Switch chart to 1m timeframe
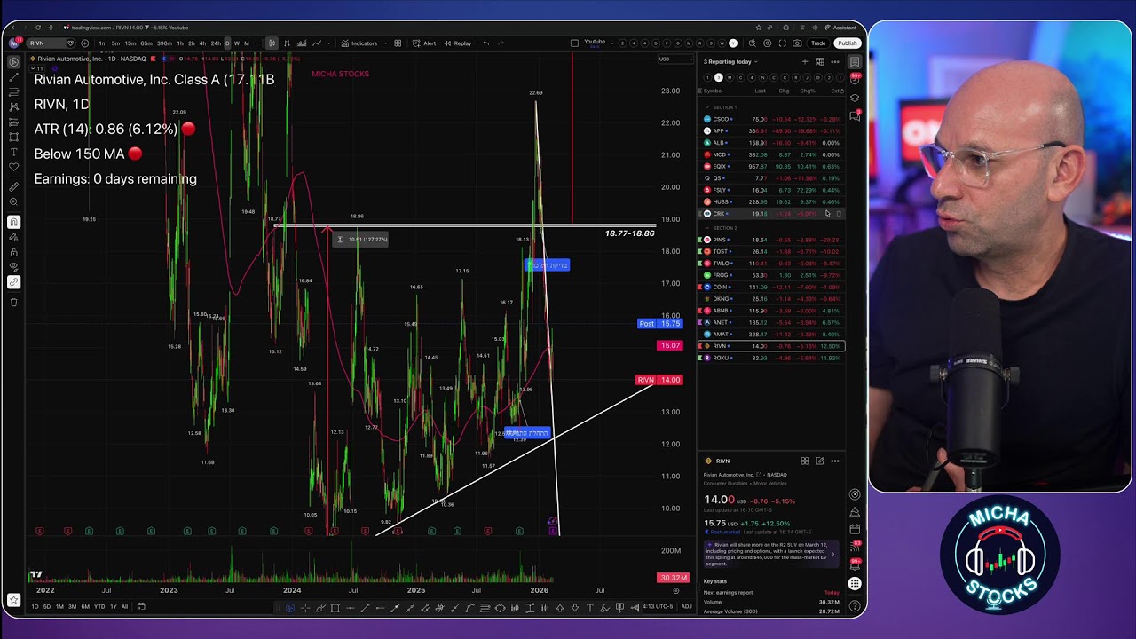 pos(103,43)
